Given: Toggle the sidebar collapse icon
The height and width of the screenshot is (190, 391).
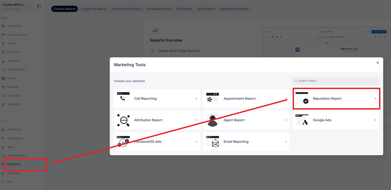Looking at the screenshot, I should pyautogui.click(x=39, y=6).
